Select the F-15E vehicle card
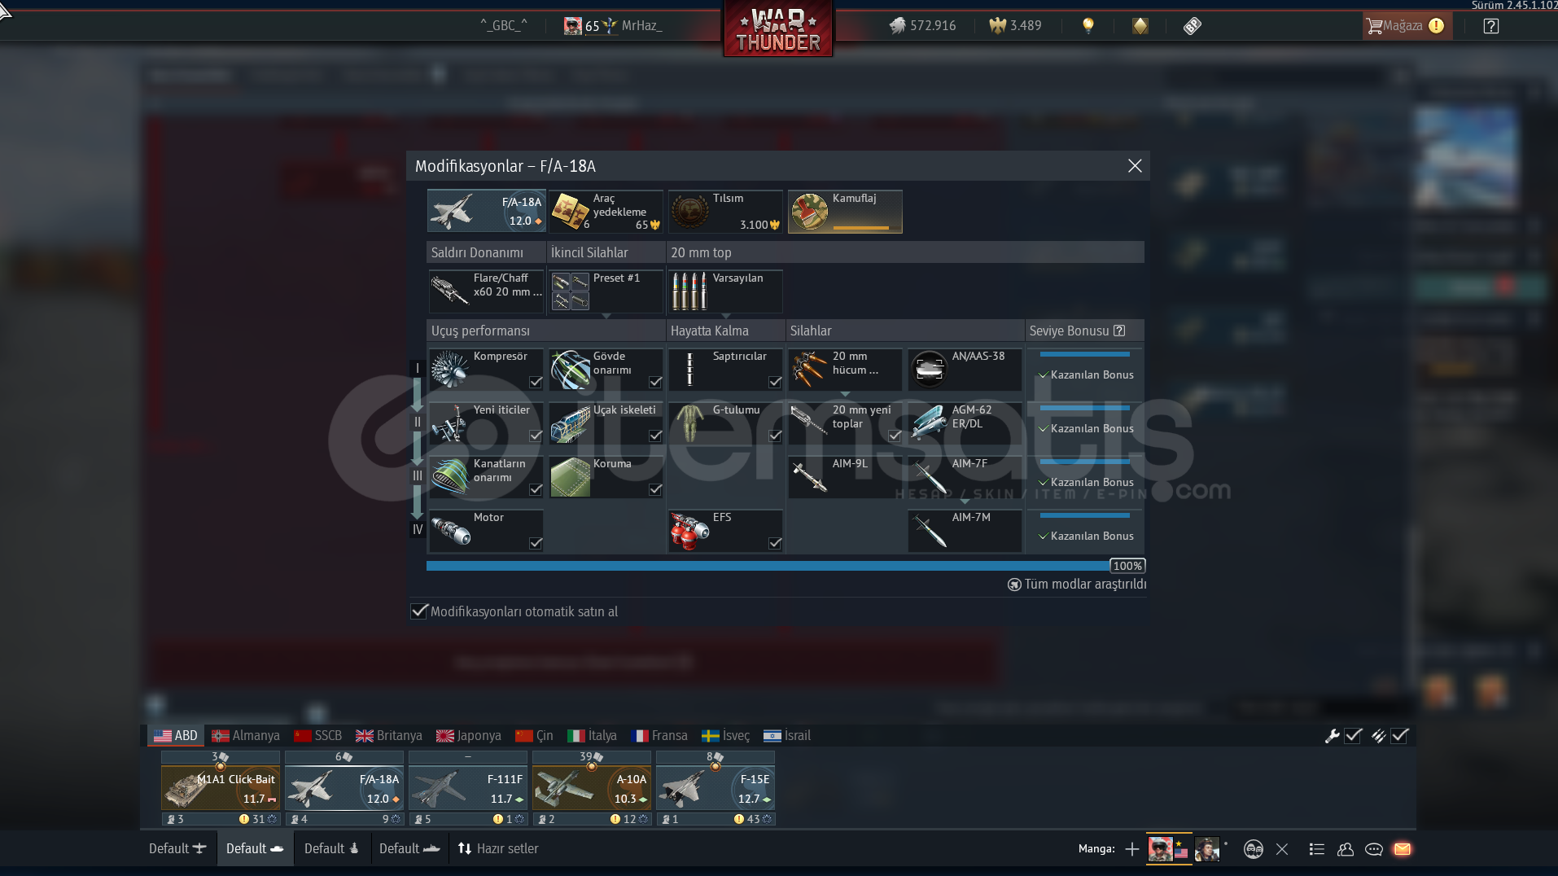 (x=716, y=788)
